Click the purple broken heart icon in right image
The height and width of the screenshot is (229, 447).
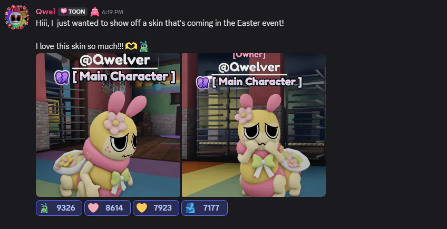tap(203, 83)
